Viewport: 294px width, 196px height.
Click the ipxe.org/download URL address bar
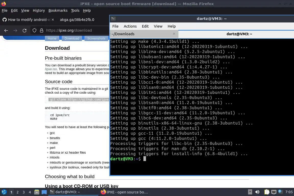tap(69, 30)
